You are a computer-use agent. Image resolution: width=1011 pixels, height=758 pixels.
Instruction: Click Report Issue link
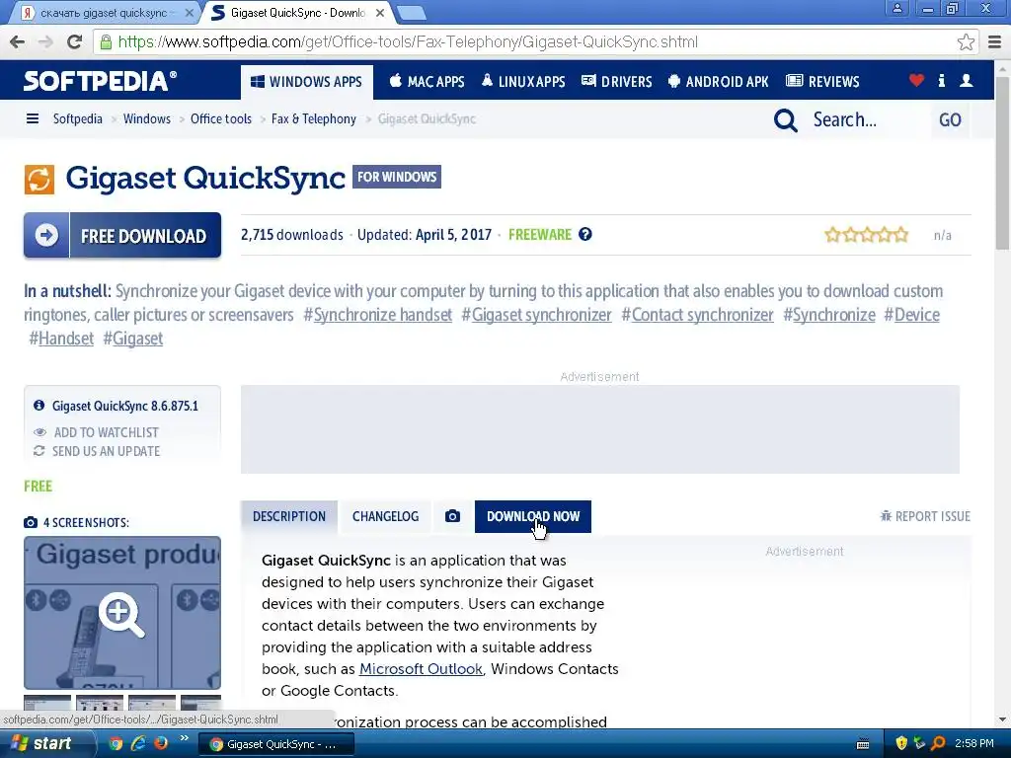click(x=925, y=516)
